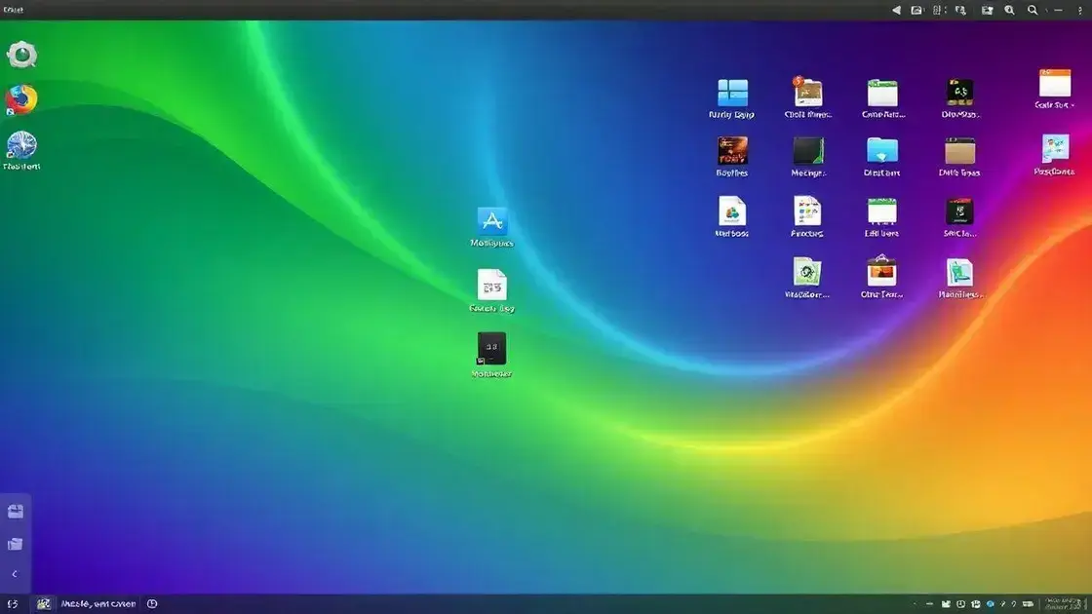Click the picture icon in top bar
The width and height of the screenshot is (1092, 614).
click(916, 10)
